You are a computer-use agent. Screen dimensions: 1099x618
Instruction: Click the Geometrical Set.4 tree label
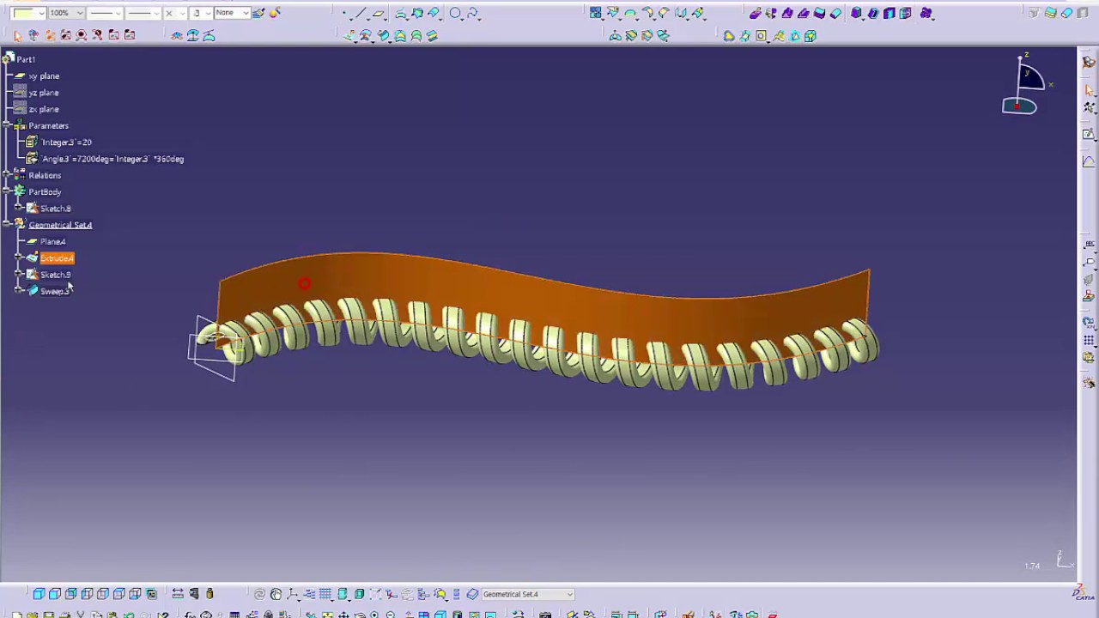(x=60, y=225)
